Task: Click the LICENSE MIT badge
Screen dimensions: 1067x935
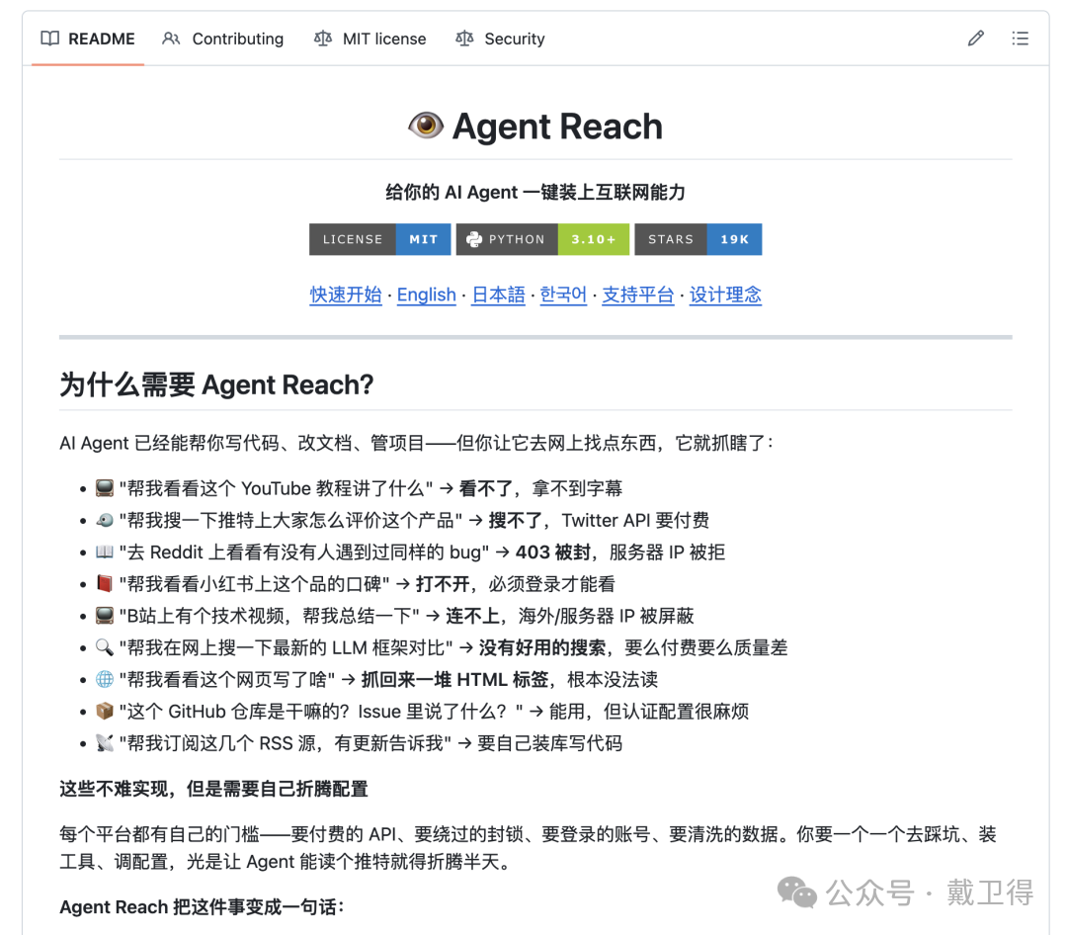Action: [x=379, y=239]
